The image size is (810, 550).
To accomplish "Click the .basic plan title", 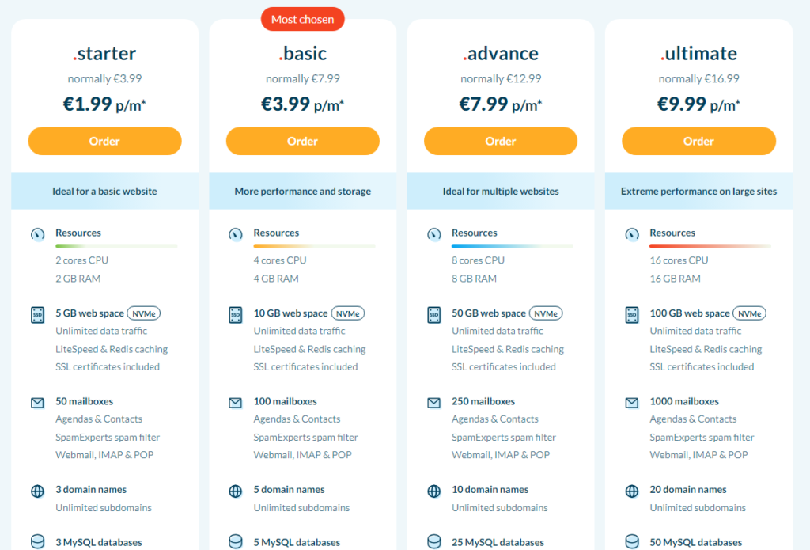I will coord(303,53).
